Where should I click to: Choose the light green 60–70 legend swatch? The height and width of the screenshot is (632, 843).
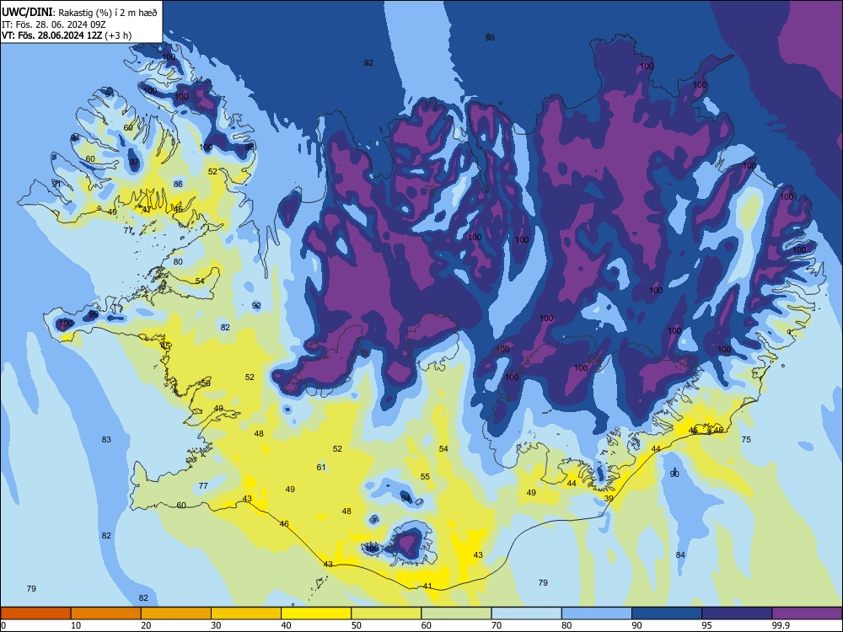click(x=456, y=613)
